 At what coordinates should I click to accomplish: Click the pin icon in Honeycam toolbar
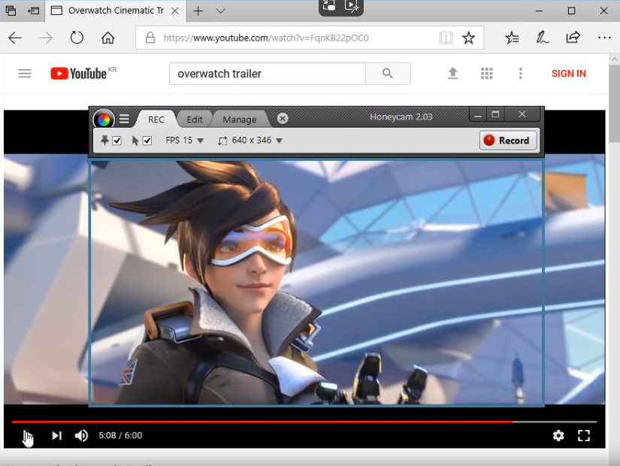pyautogui.click(x=104, y=141)
